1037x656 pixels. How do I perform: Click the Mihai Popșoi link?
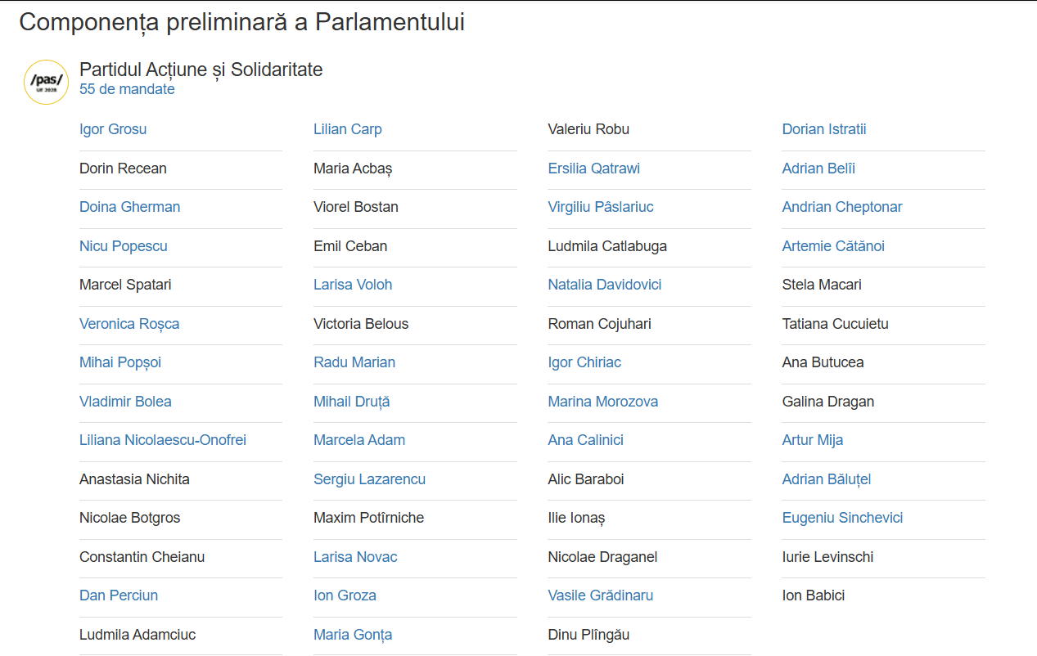point(119,362)
